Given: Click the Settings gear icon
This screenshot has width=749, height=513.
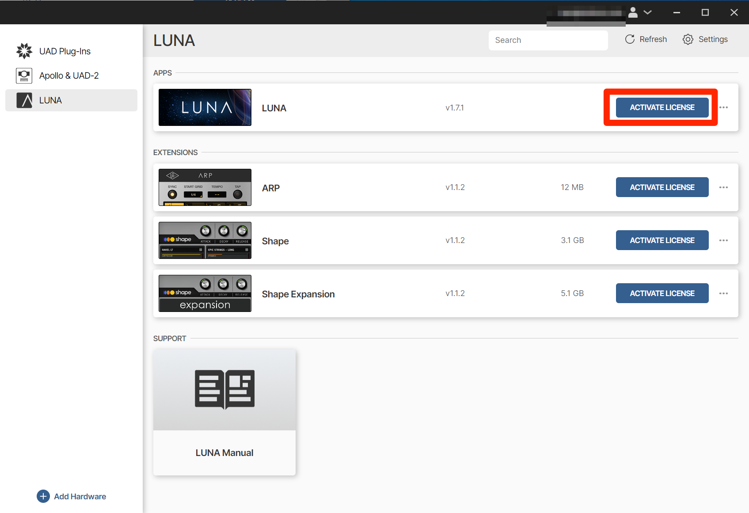Looking at the screenshot, I should [x=688, y=39].
